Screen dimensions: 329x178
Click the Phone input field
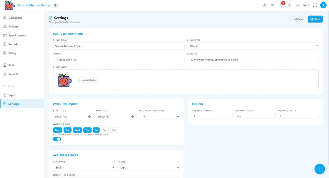pos(119,60)
